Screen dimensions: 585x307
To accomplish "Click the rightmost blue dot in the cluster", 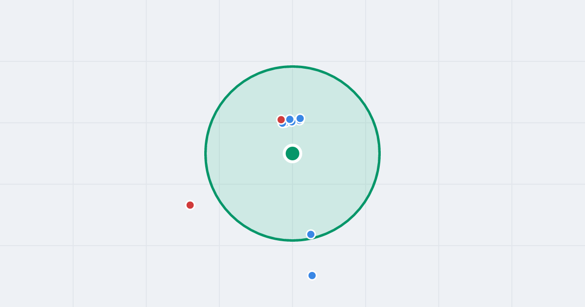I will (300, 118).
